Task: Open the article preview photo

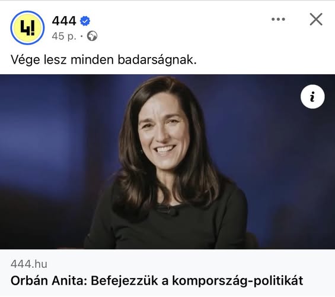Action: 167,162
